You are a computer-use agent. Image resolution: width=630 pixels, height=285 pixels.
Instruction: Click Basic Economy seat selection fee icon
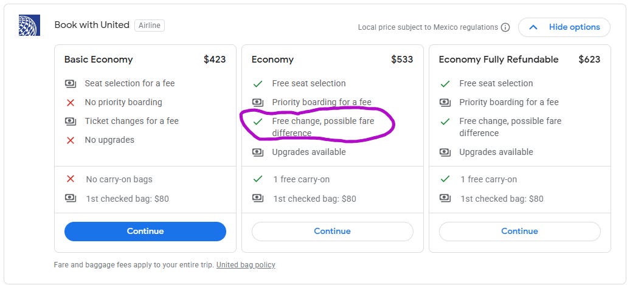point(71,83)
